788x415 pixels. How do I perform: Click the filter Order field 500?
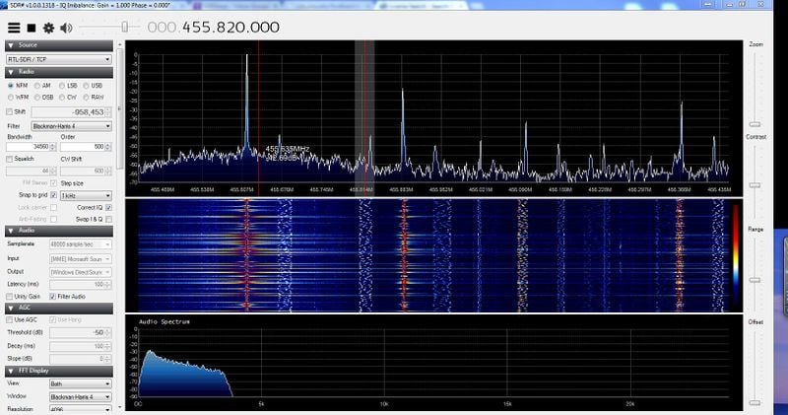(83, 147)
